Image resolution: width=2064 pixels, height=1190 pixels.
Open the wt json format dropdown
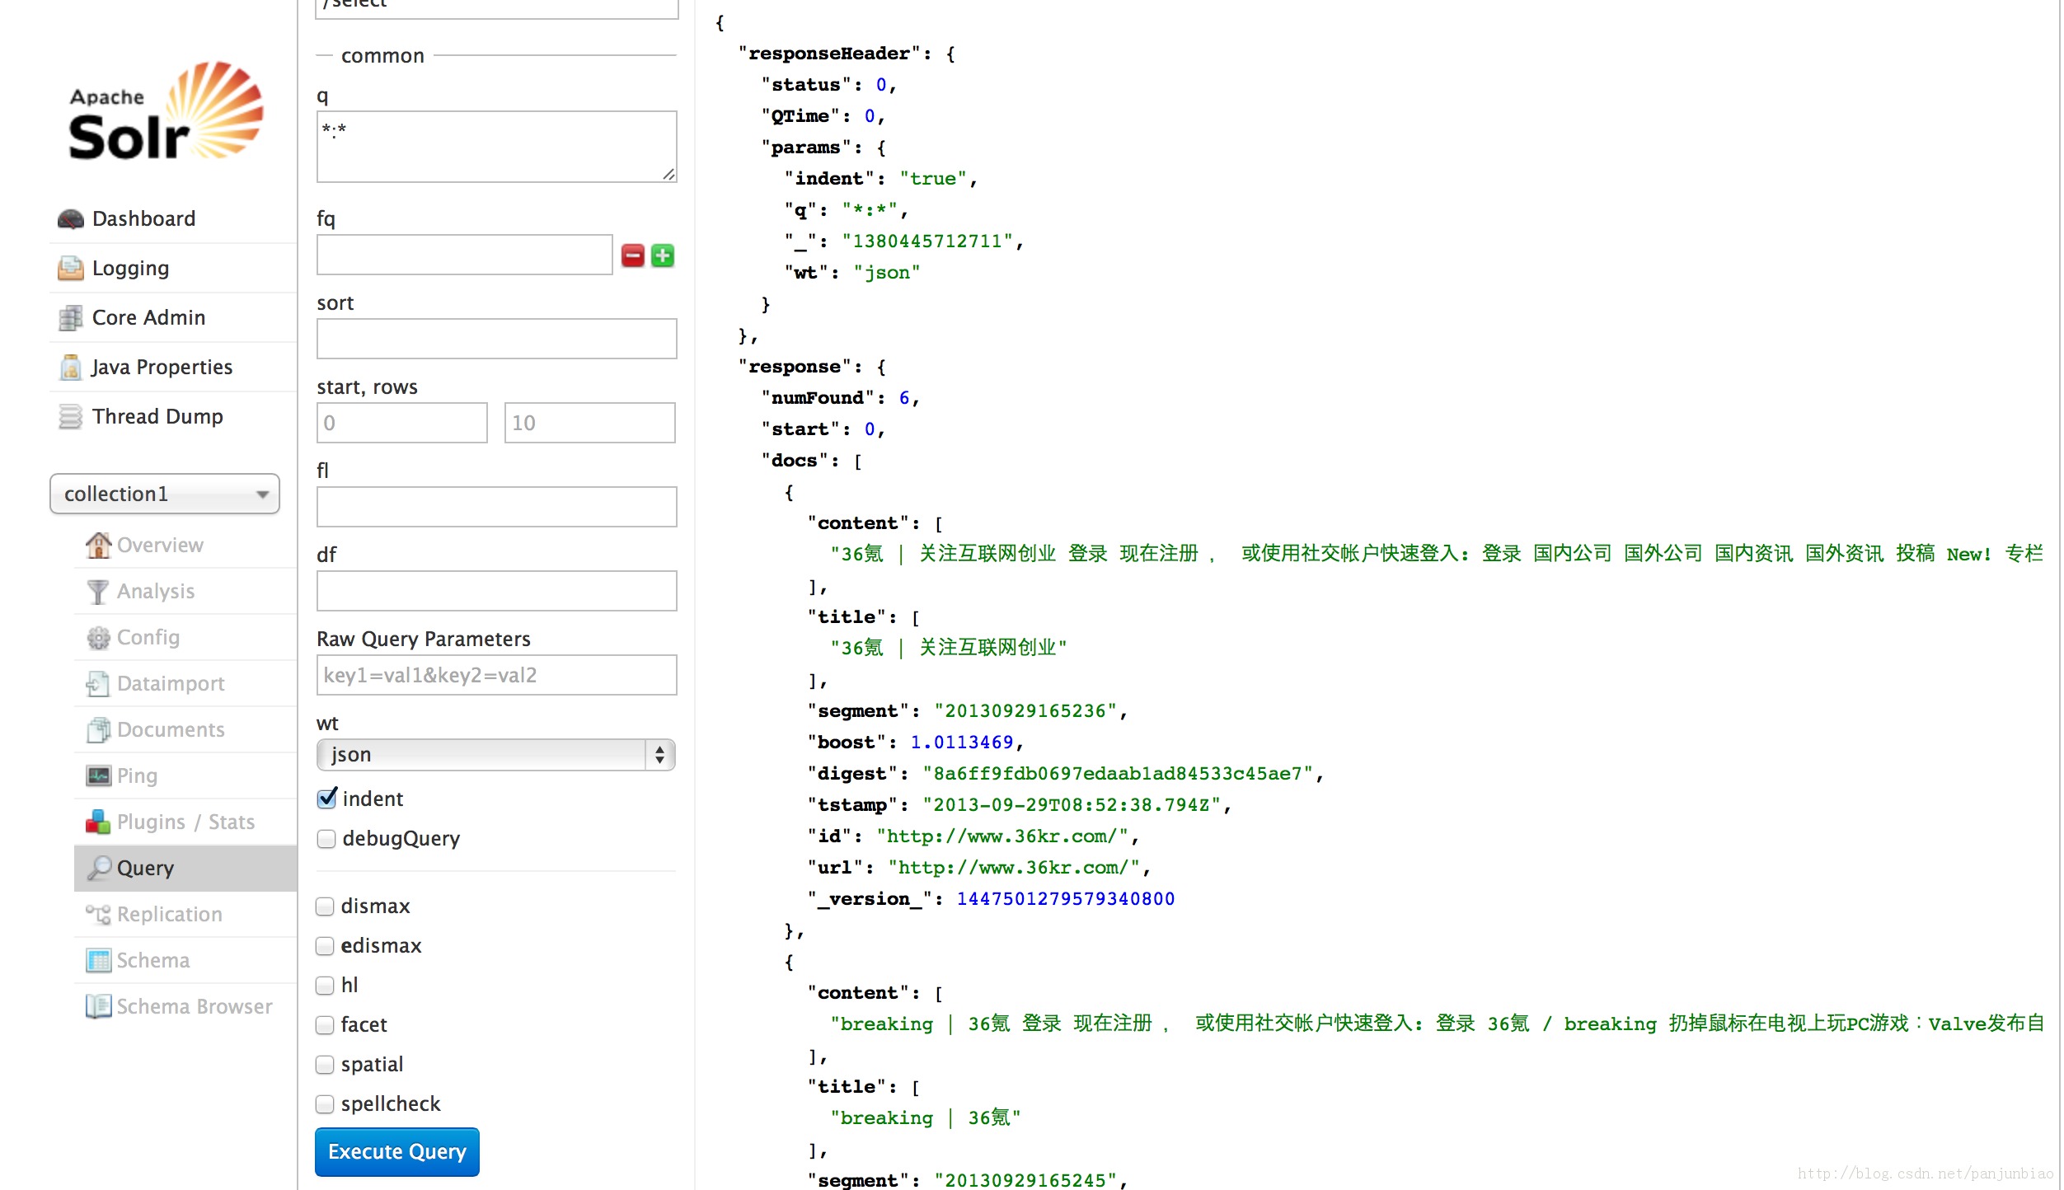point(496,755)
